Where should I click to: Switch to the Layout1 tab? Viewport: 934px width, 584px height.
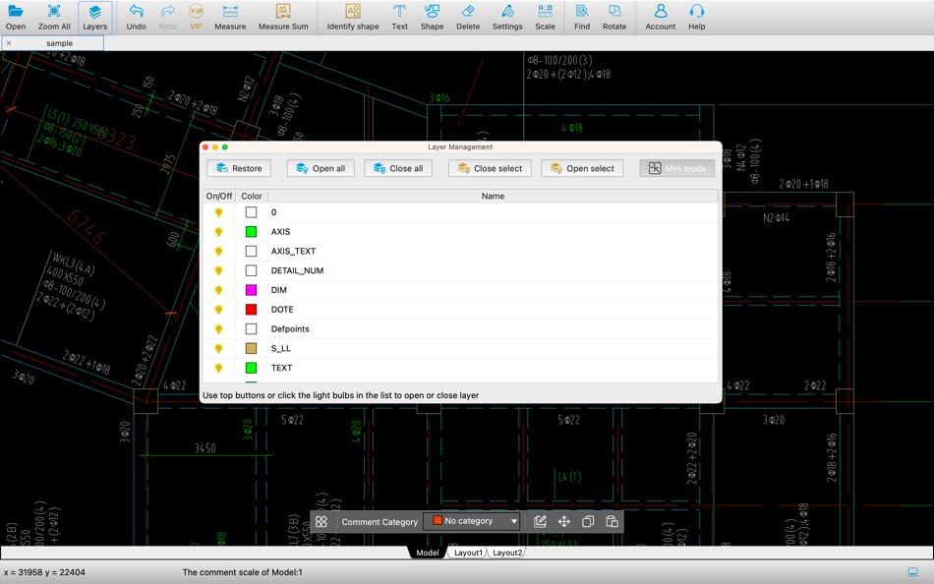point(468,553)
